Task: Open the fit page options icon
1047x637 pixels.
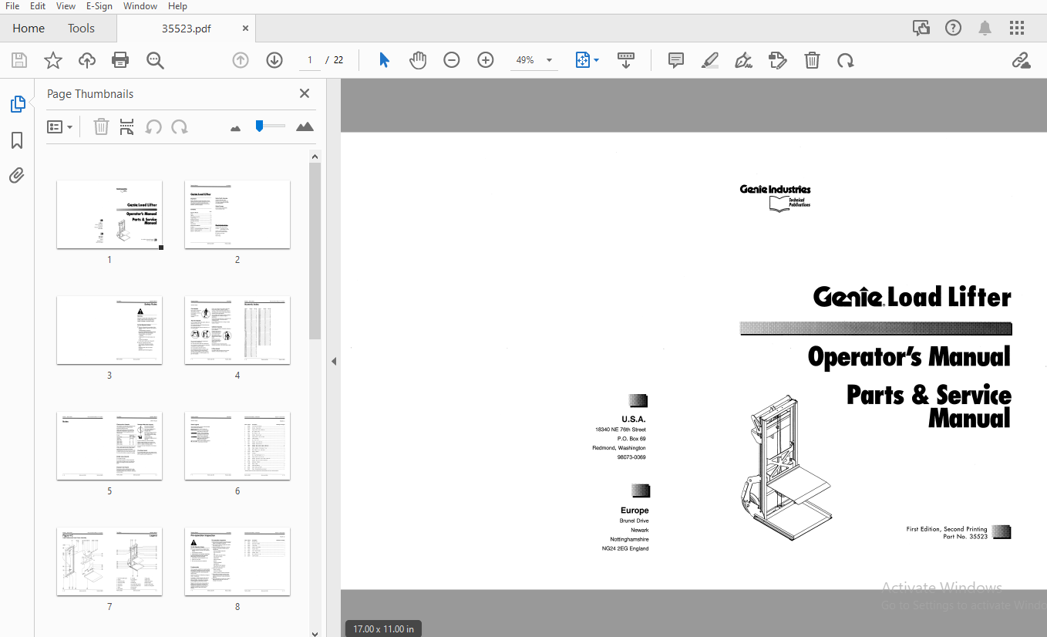Action: tap(583, 60)
